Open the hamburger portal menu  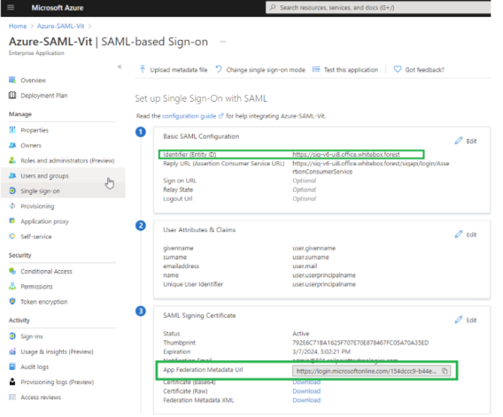(x=11, y=7)
